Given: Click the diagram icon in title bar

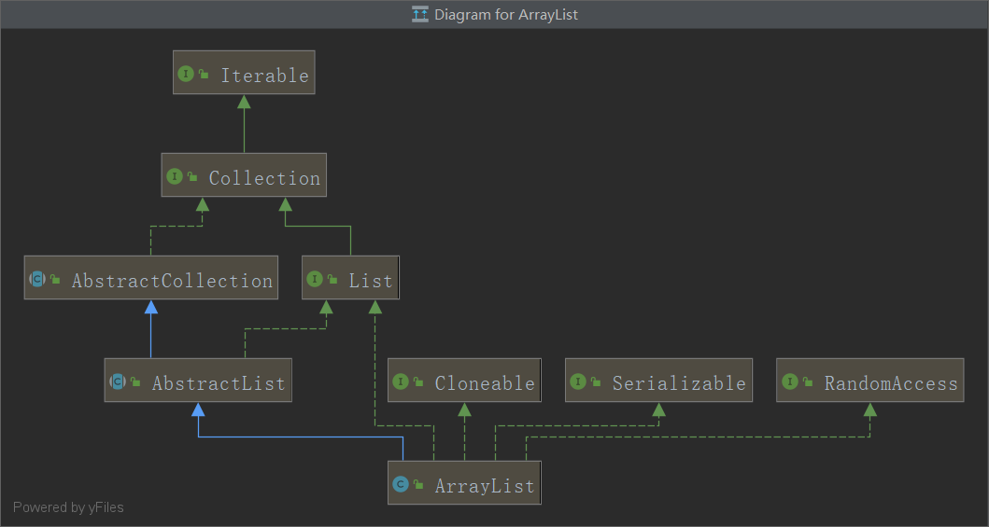Looking at the screenshot, I should pos(420,14).
